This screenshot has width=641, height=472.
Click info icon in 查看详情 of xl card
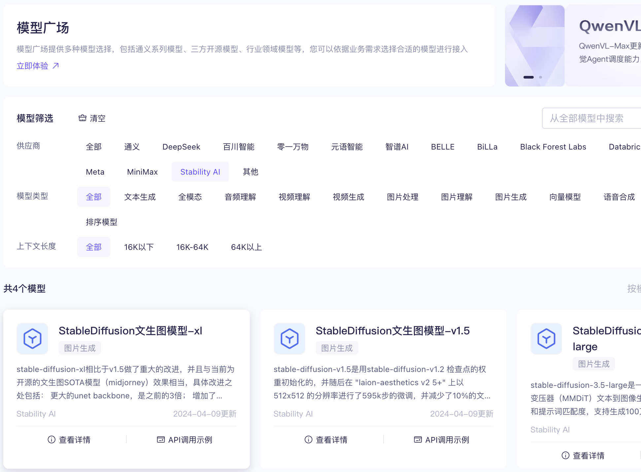coord(51,439)
